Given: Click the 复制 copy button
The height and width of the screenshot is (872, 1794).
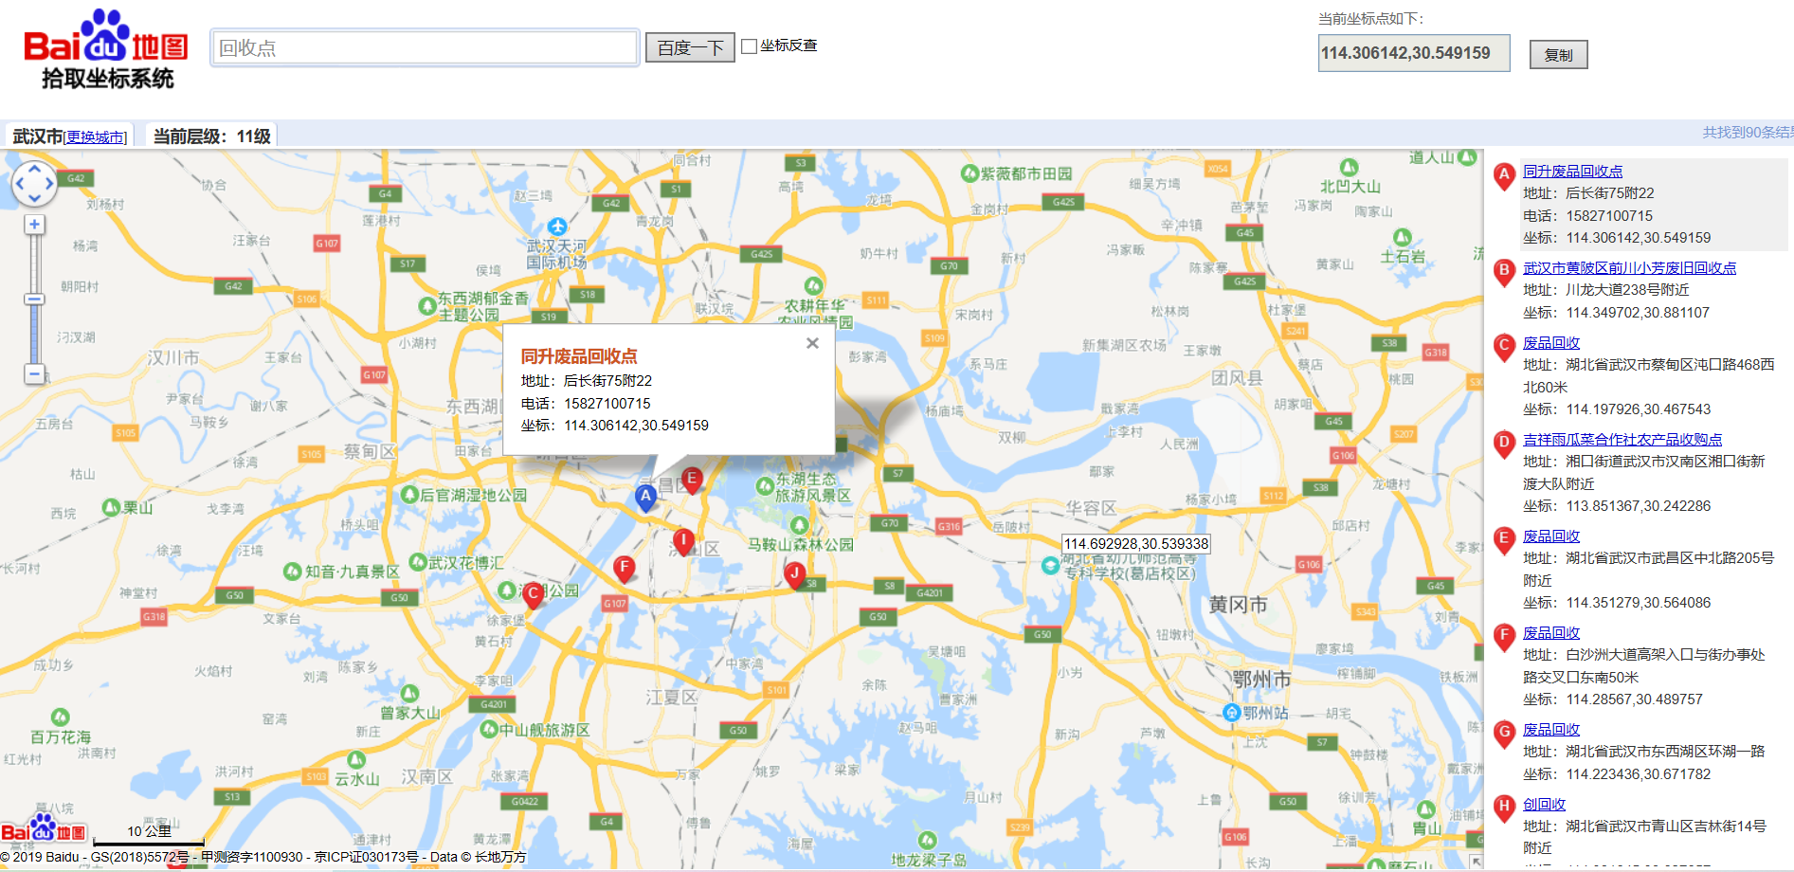Looking at the screenshot, I should pos(1558,54).
